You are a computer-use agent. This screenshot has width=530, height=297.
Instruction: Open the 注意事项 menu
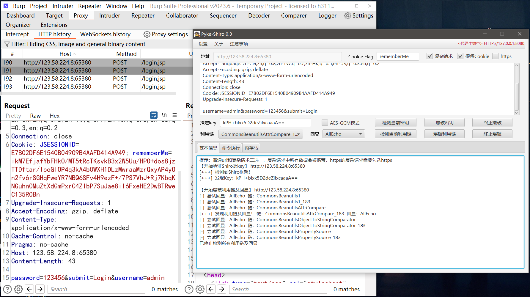(239, 44)
